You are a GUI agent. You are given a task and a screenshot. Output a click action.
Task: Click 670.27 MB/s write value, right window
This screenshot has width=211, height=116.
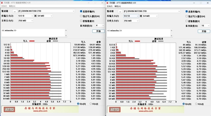[185, 53]
